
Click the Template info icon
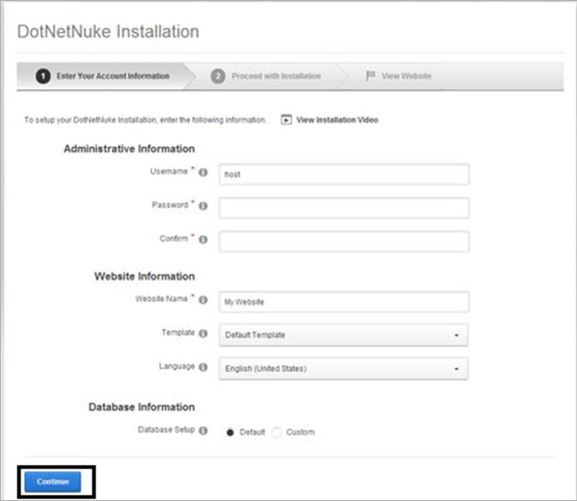pyautogui.click(x=203, y=333)
